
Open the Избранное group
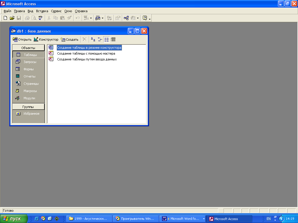click(28, 114)
